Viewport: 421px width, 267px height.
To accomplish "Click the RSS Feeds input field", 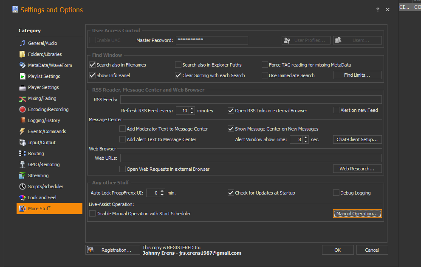I will click(x=251, y=100).
